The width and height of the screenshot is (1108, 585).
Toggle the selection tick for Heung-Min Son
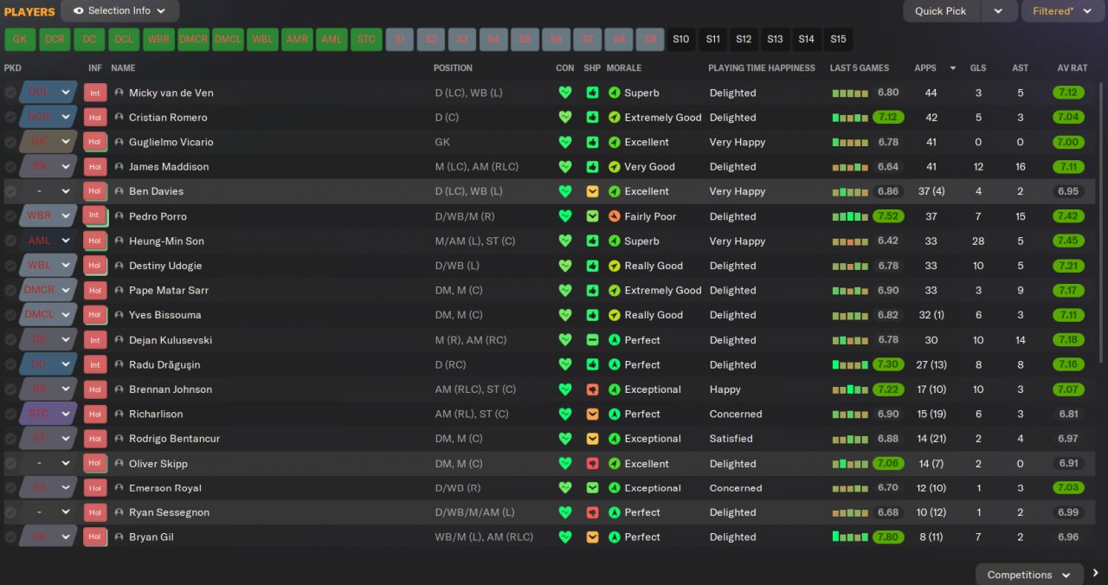(x=10, y=241)
